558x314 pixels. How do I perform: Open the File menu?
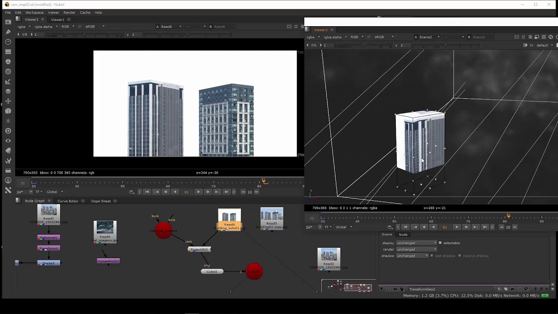pos(8,12)
